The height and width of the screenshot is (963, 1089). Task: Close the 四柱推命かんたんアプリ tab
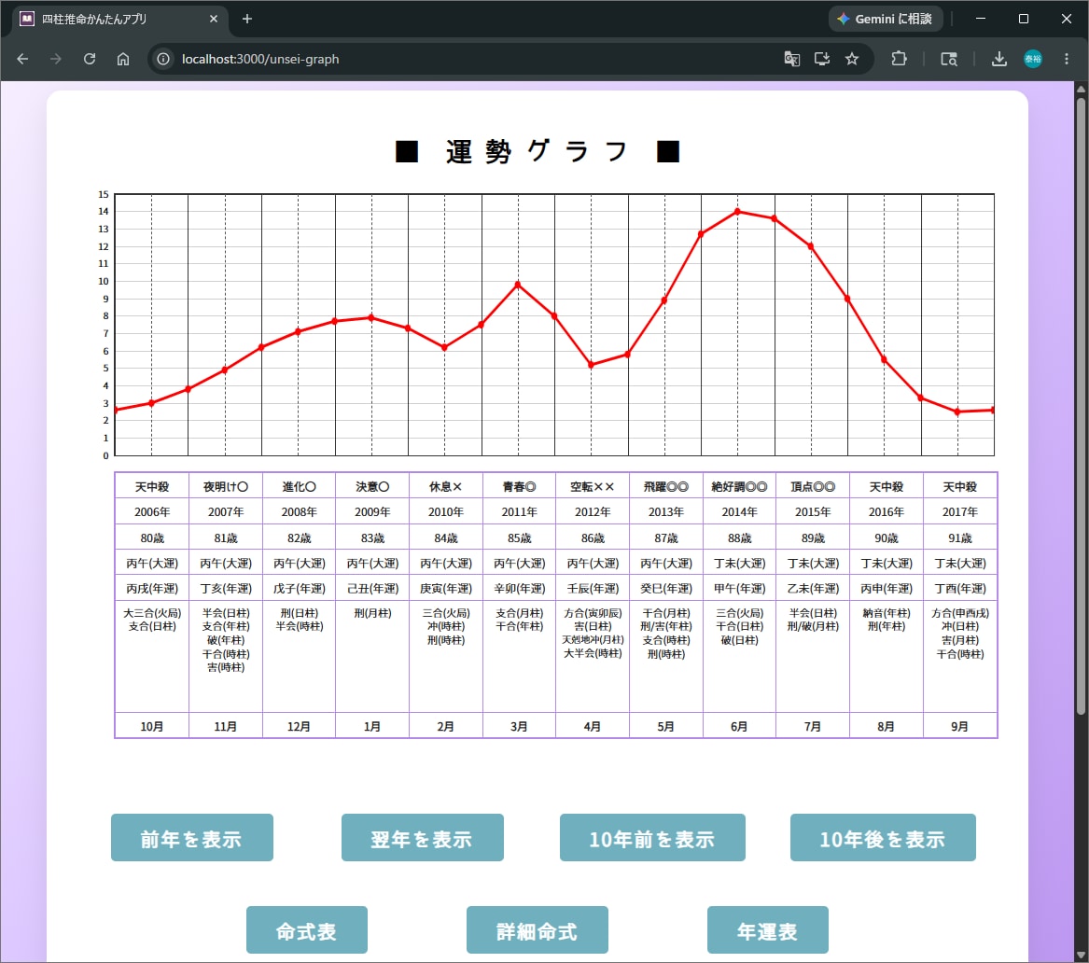click(x=213, y=19)
